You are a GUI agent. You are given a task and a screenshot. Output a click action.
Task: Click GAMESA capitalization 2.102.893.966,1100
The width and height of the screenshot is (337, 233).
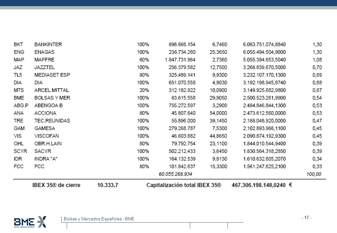coord(264,128)
